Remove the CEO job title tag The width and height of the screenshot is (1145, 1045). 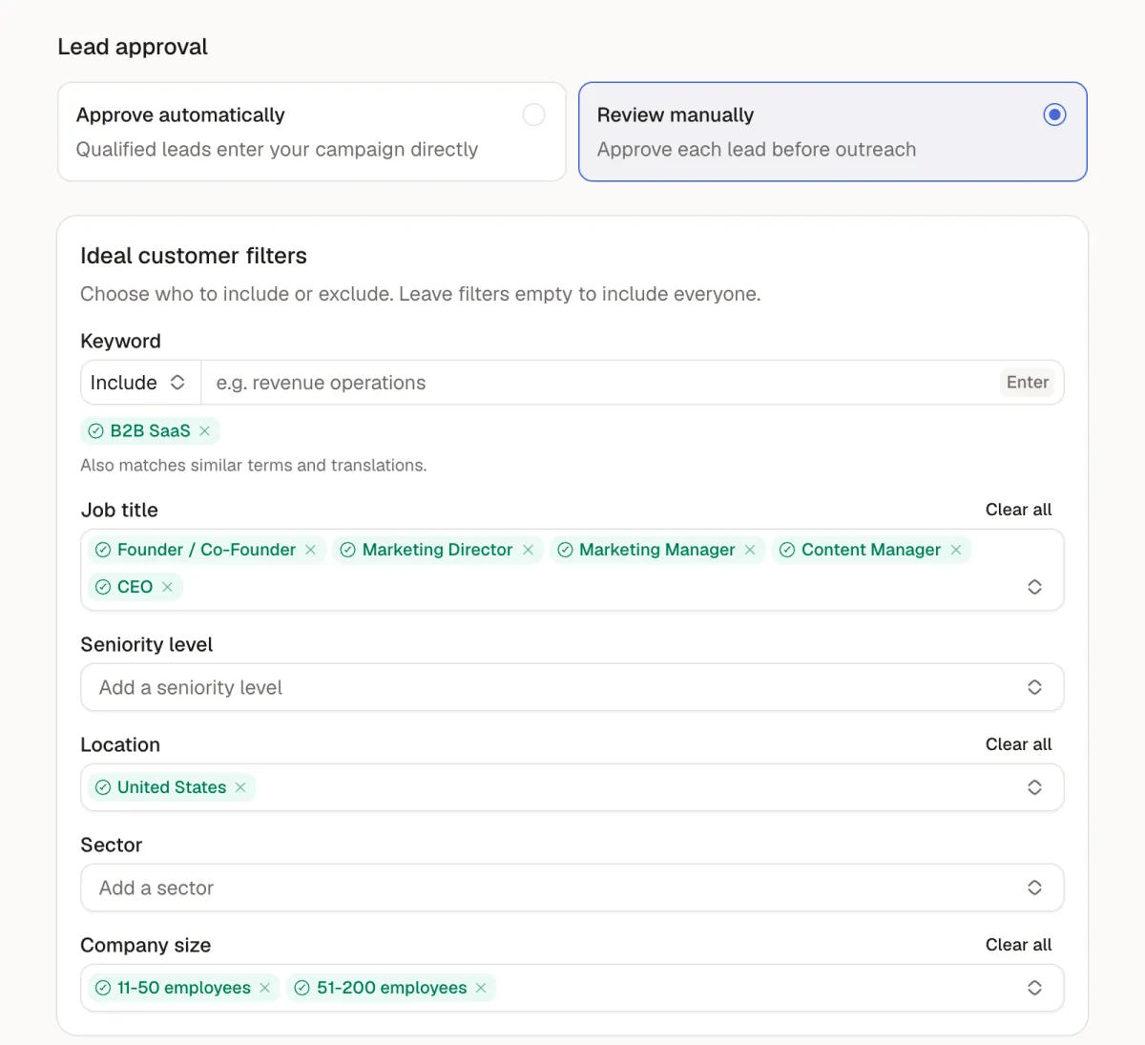(167, 587)
